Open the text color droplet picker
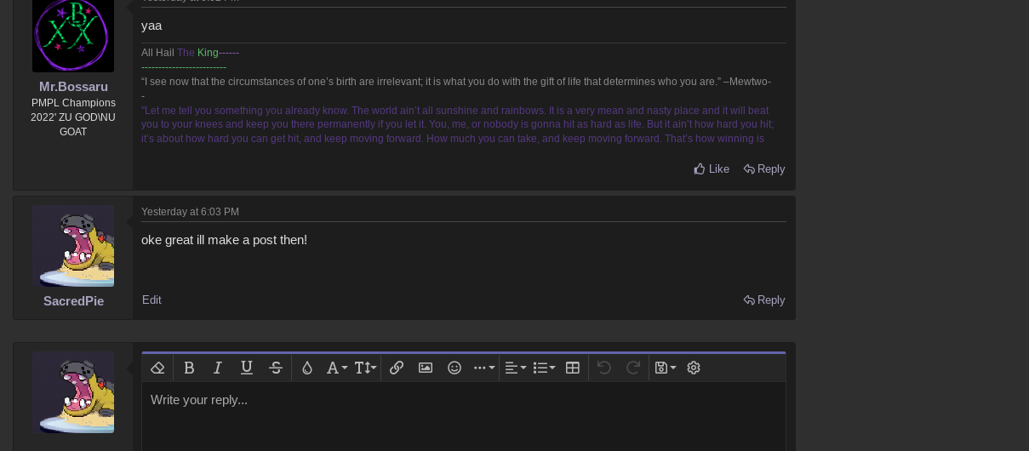The image size is (1029, 451). click(x=307, y=368)
